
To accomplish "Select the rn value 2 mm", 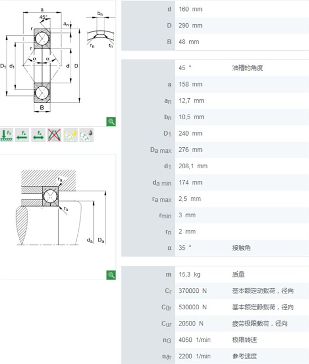I will point(187,232).
